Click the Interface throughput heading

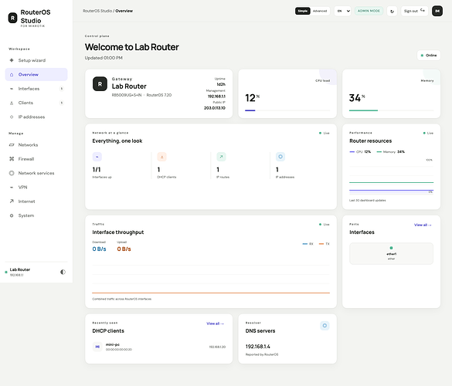118,232
